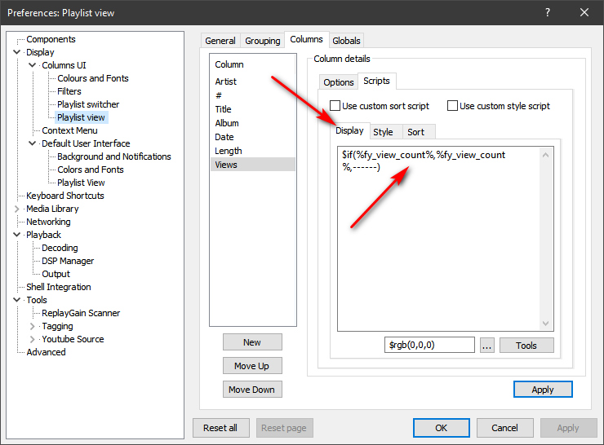Screen dimensions: 604x445
Task: Expand the Media Library tree node
Action: click(18, 209)
